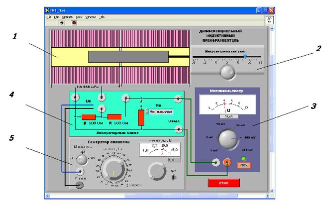The image size is (329, 207).
Task: Click the Uп label on the board
Action: [88, 101]
